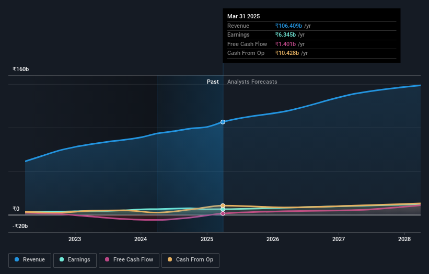Viewport: 429px width, 274px height.
Task: Click the 2027 x-axis label
Action: point(339,239)
